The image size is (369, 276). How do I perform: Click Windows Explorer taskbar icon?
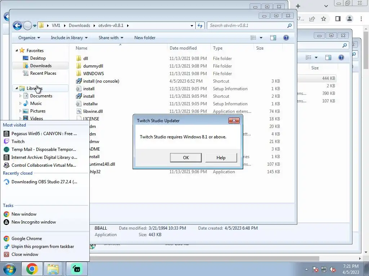[x=53, y=269]
